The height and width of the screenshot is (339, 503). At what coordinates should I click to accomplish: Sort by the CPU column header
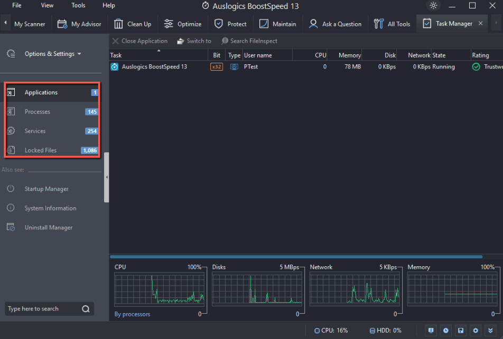point(310,55)
